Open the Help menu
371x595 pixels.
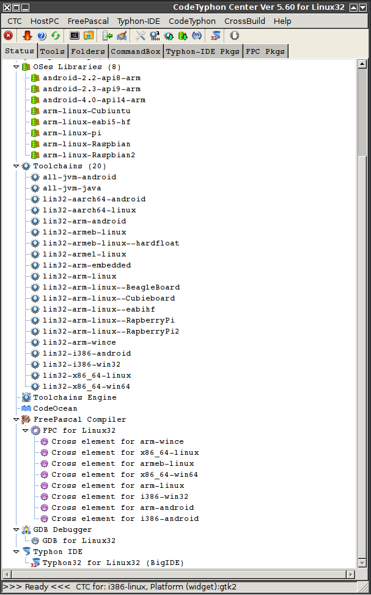coord(282,21)
